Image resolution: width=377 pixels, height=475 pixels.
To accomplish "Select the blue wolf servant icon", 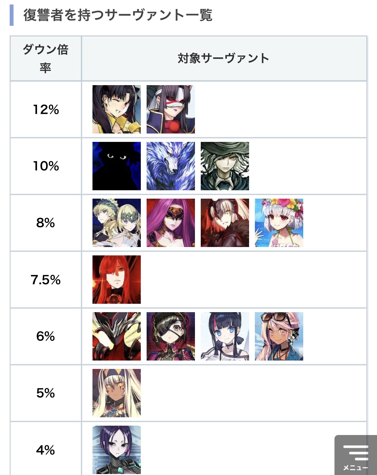I will pos(171,166).
